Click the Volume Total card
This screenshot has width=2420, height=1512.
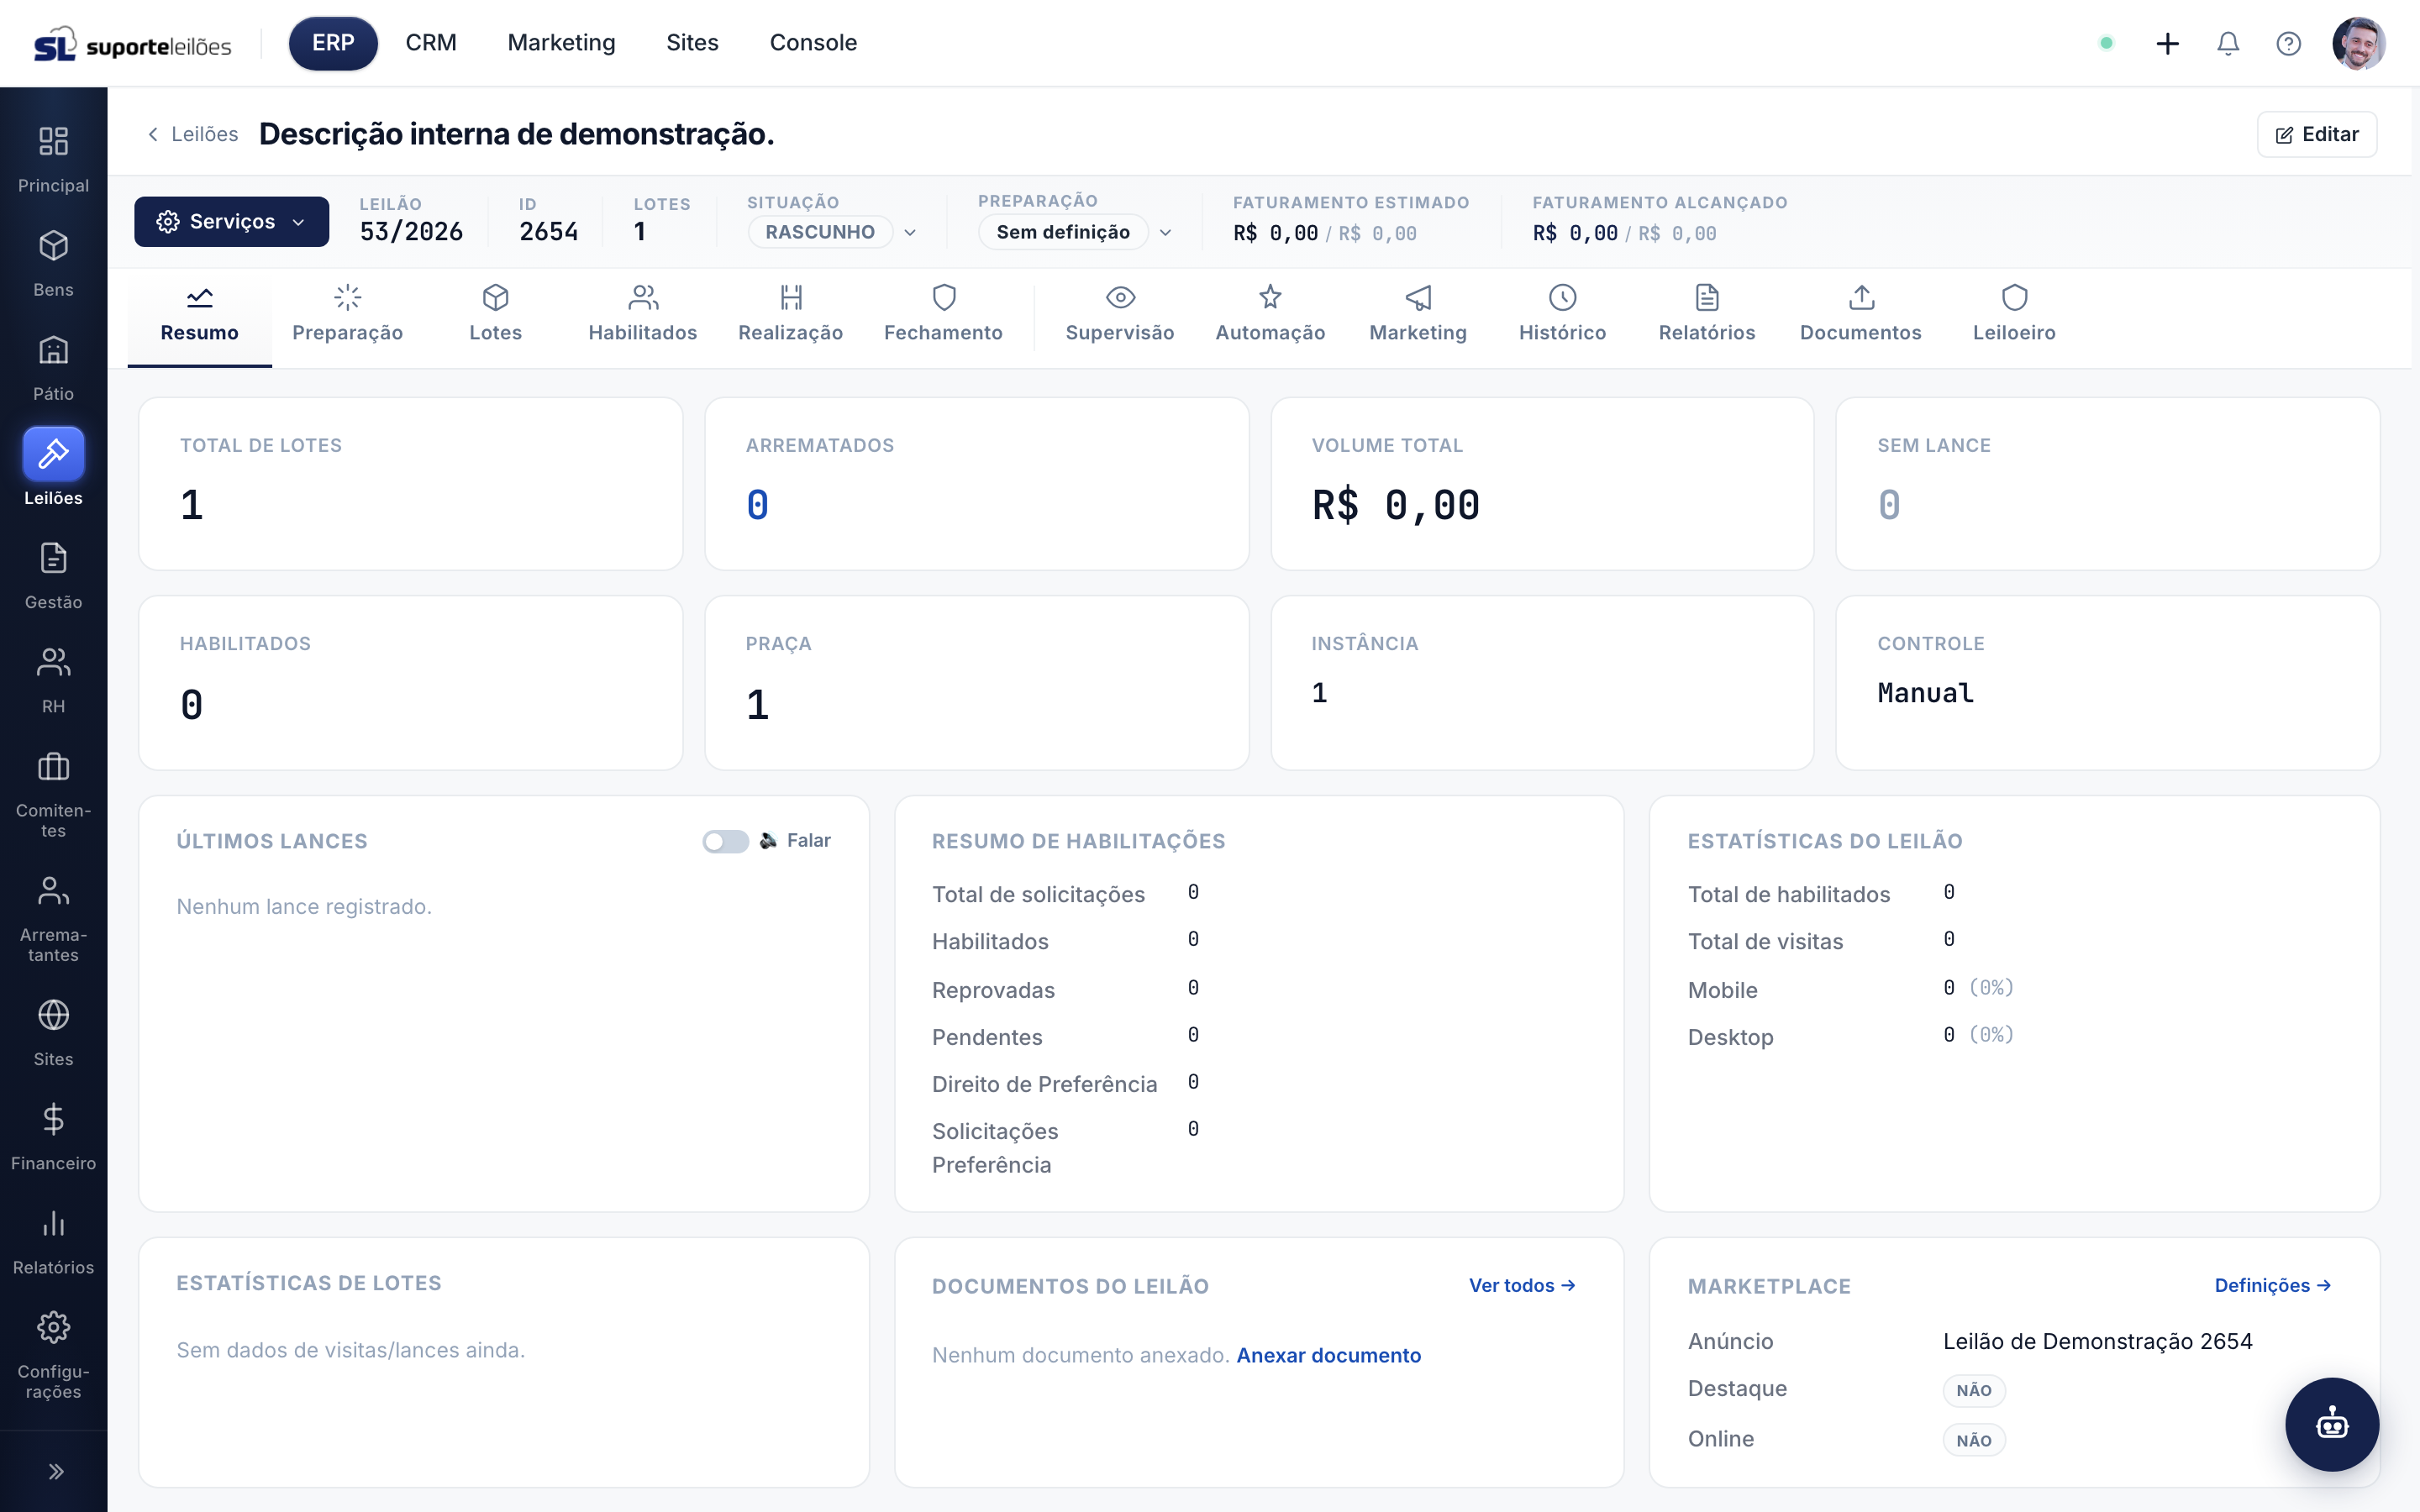coord(1541,484)
